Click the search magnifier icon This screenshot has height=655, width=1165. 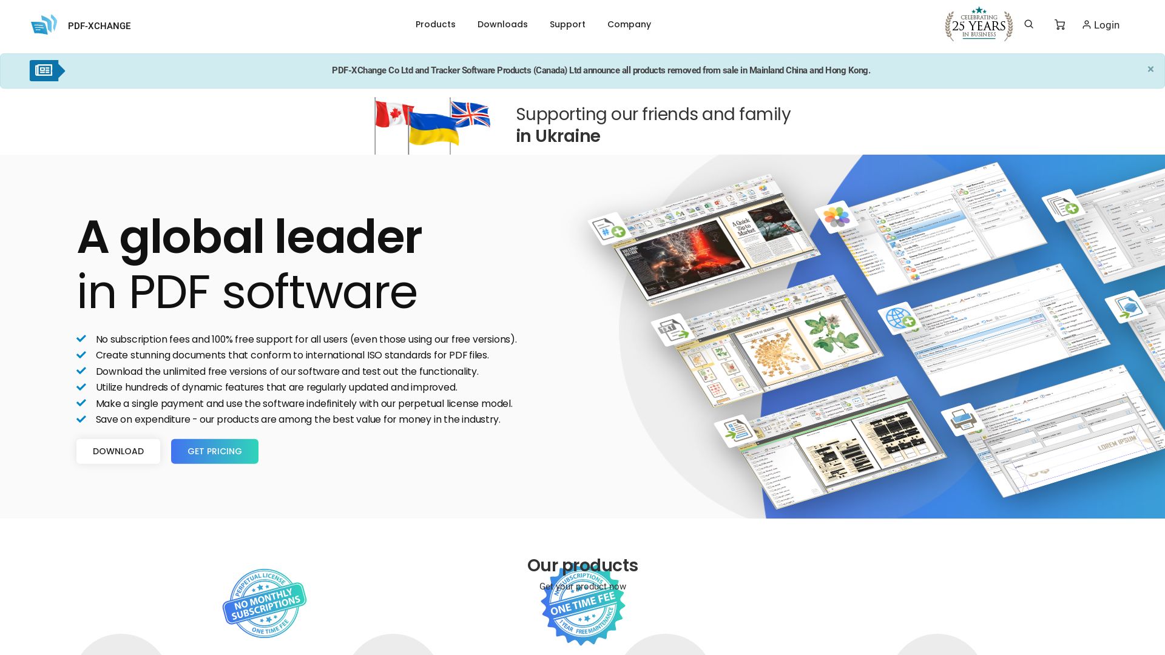pos(1029,25)
